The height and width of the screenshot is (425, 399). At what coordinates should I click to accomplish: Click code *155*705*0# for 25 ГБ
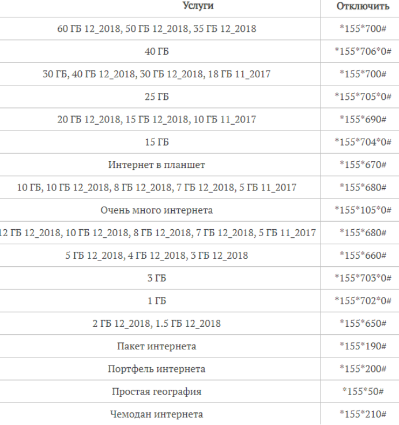pyautogui.click(x=363, y=96)
